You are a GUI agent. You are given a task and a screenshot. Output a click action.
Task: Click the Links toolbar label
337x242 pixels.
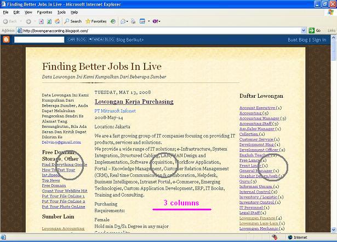tap(332, 31)
